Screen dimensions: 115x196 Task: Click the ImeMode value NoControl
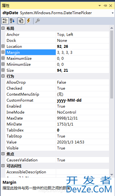pyautogui.click(x=66, y=112)
